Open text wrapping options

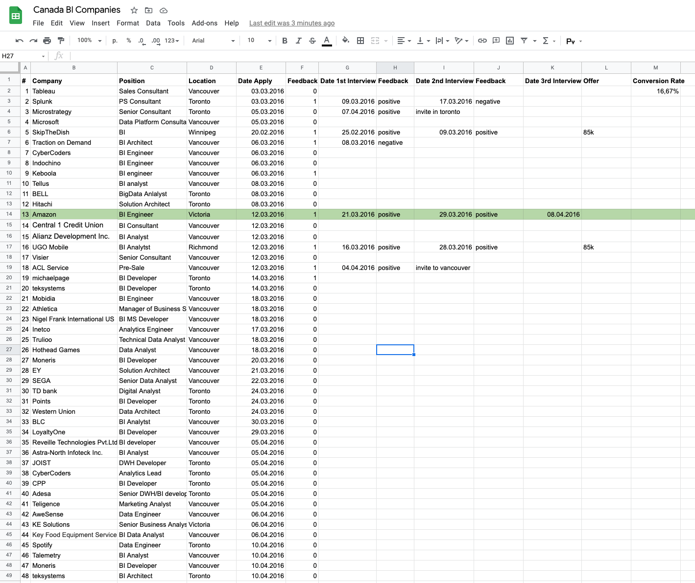click(x=442, y=41)
